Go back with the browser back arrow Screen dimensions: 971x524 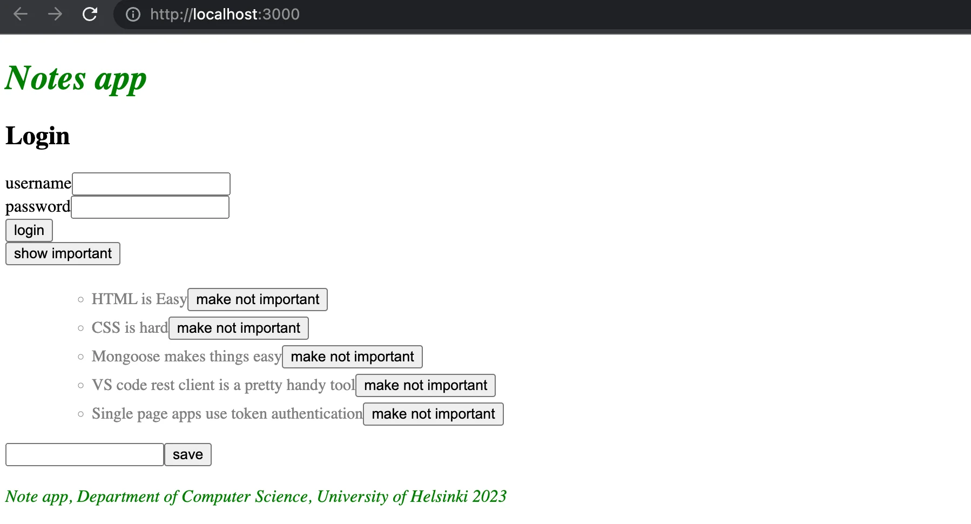[21, 14]
